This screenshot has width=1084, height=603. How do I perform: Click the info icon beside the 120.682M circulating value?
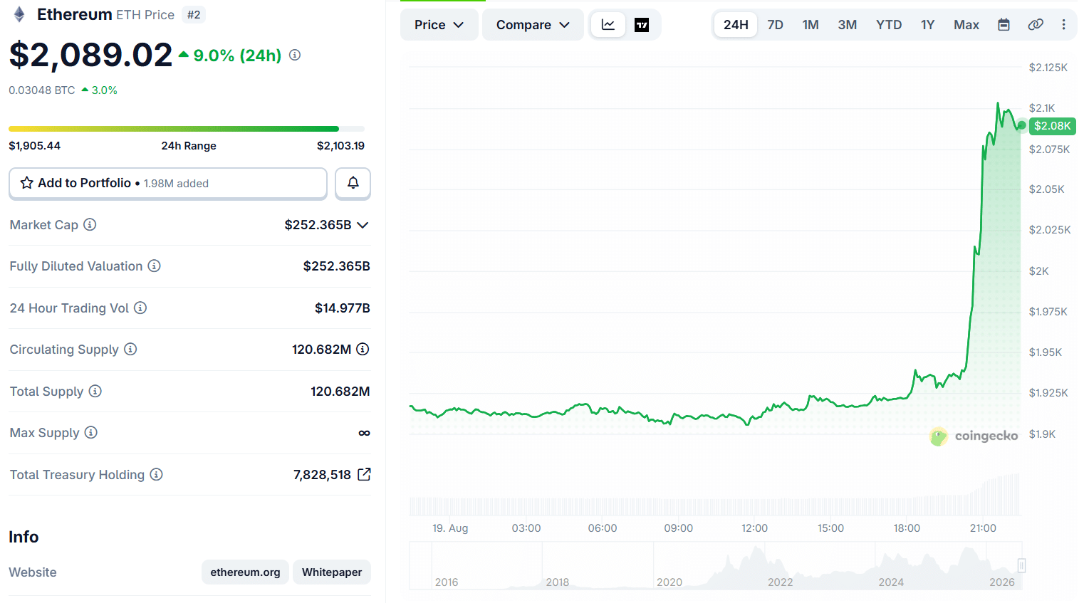click(363, 349)
